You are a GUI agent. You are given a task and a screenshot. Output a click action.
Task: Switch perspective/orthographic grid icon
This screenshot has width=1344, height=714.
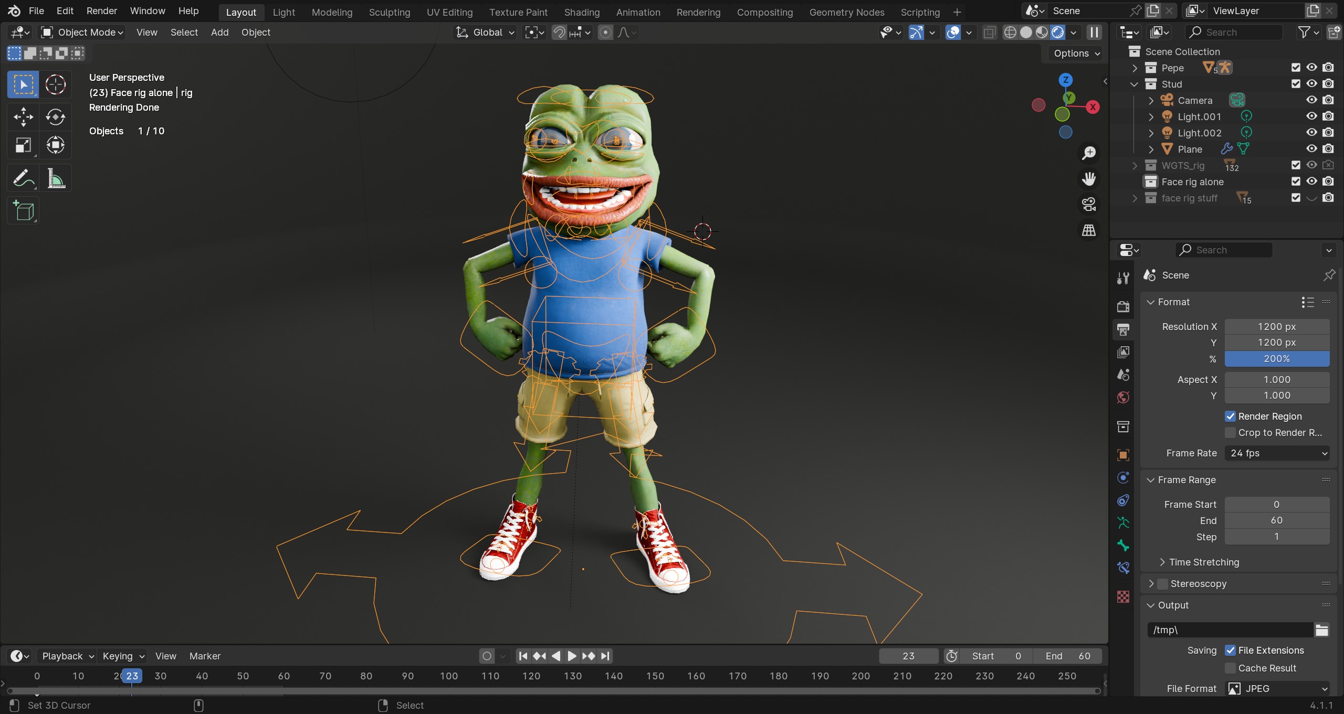point(1089,230)
